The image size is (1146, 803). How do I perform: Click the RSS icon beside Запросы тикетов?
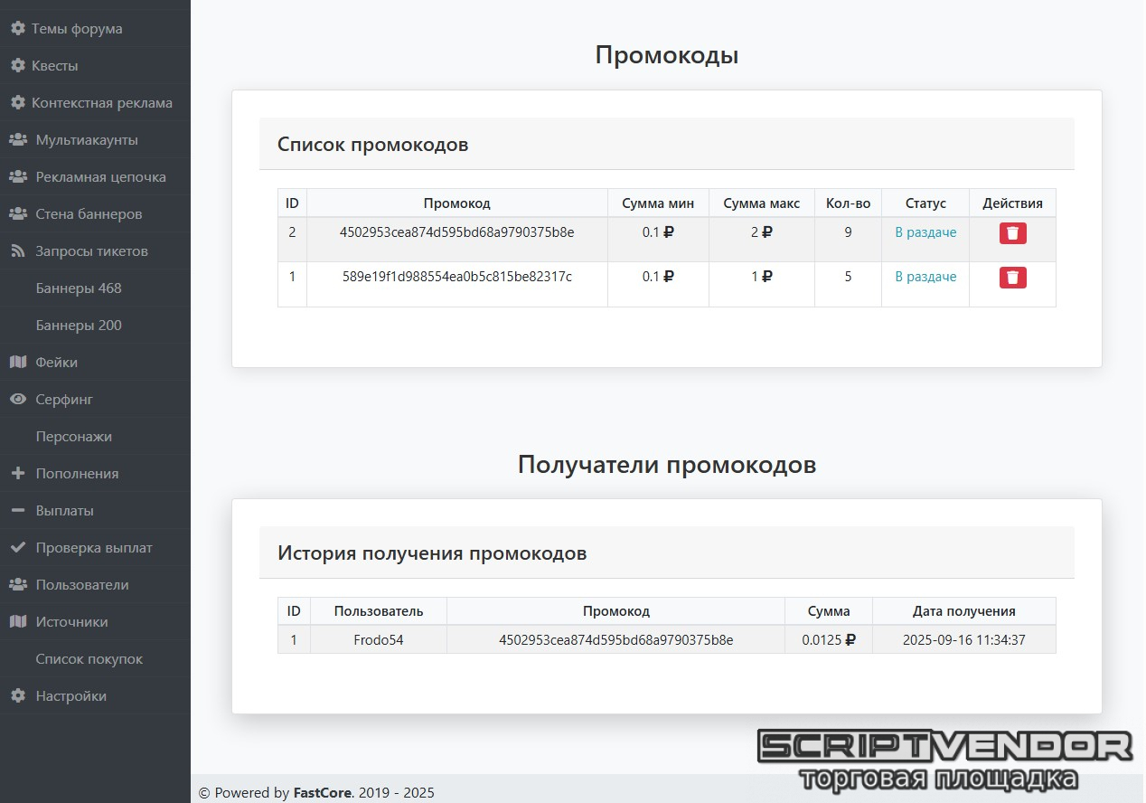[x=17, y=251]
